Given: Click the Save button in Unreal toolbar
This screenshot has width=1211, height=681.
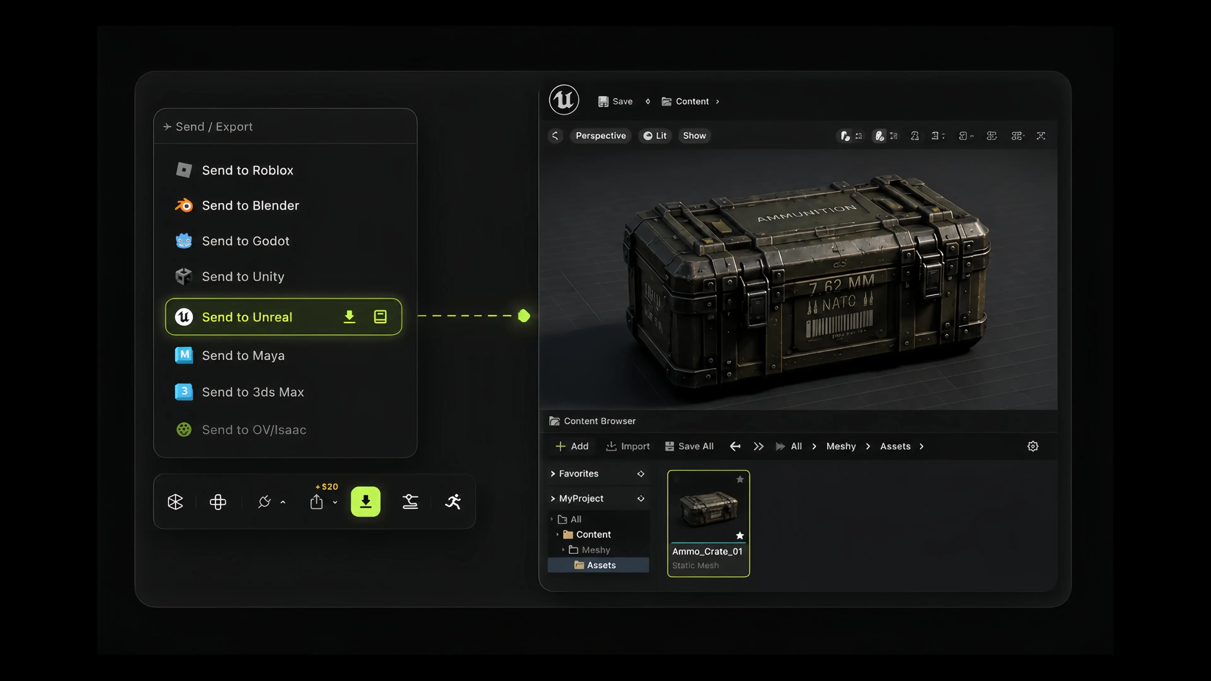Looking at the screenshot, I should click(615, 102).
